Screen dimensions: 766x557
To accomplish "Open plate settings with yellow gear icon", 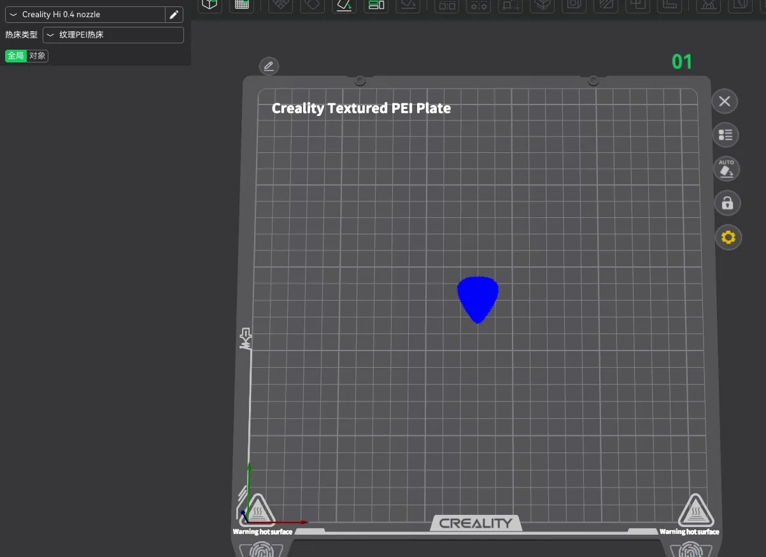I will click(728, 238).
